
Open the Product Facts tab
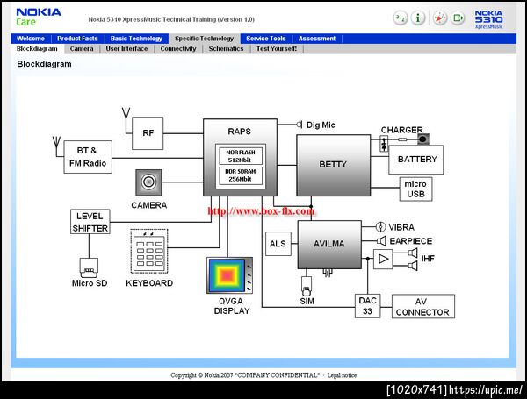[77, 39]
